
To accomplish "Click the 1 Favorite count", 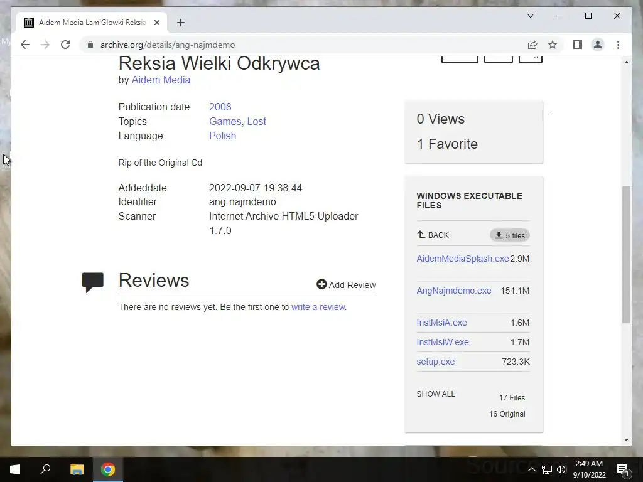I will [447, 144].
